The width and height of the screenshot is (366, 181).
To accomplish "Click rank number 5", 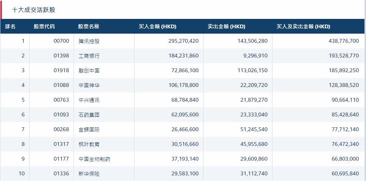I will 23,100.
